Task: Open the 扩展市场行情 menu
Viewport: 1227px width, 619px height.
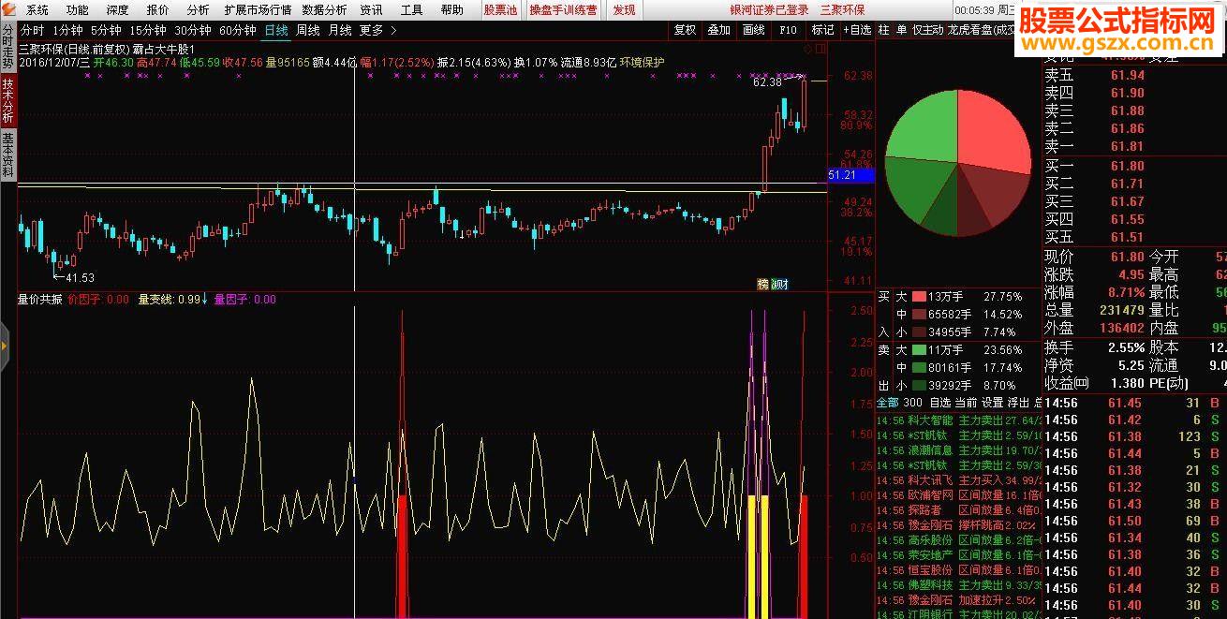Action: tap(258, 10)
